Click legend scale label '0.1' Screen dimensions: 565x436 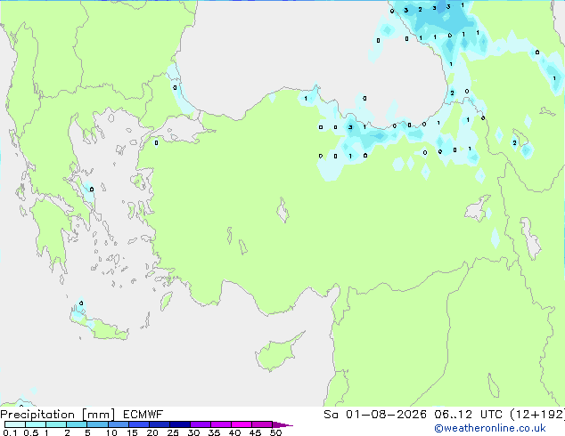point(10,432)
